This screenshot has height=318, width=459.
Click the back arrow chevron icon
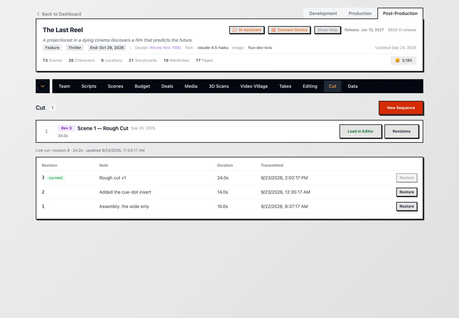[x=38, y=14]
